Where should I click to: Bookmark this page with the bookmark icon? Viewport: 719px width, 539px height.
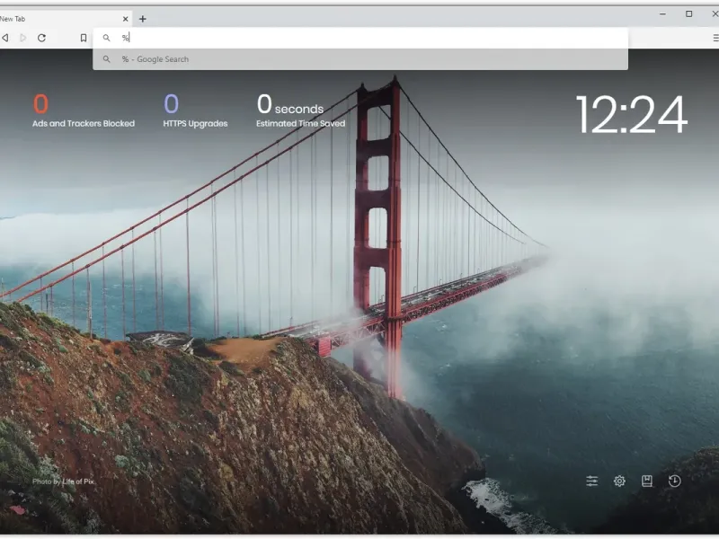coord(84,38)
